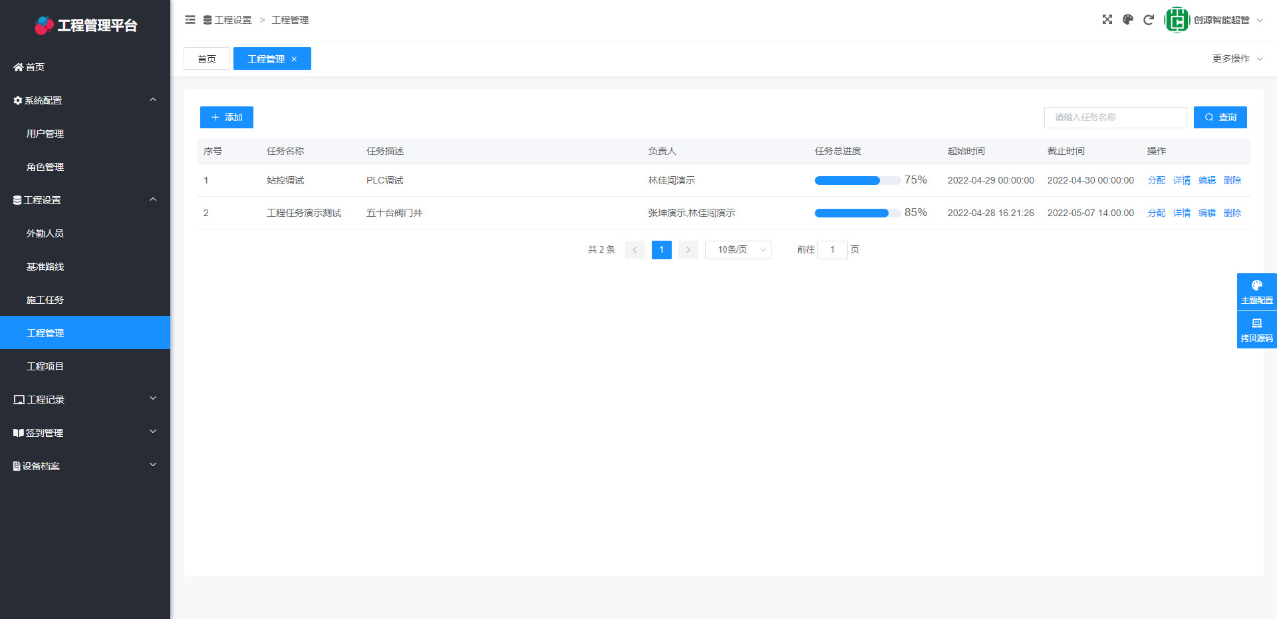Focus the task name search field

[x=1115, y=117]
